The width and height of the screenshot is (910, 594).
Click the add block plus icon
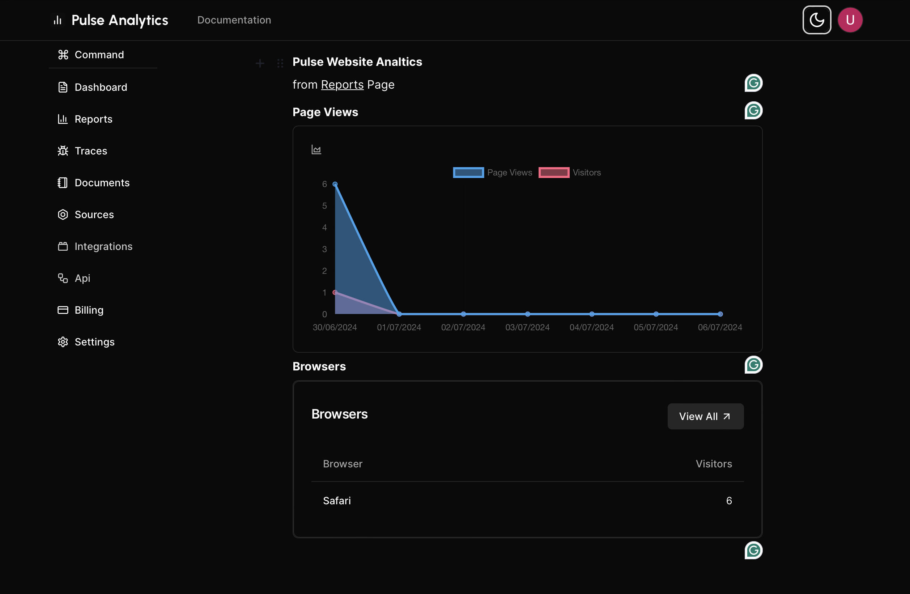[x=260, y=63]
